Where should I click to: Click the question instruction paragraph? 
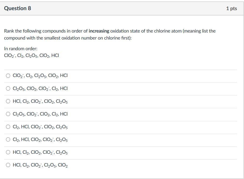pyautogui.click(x=109, y=34)
